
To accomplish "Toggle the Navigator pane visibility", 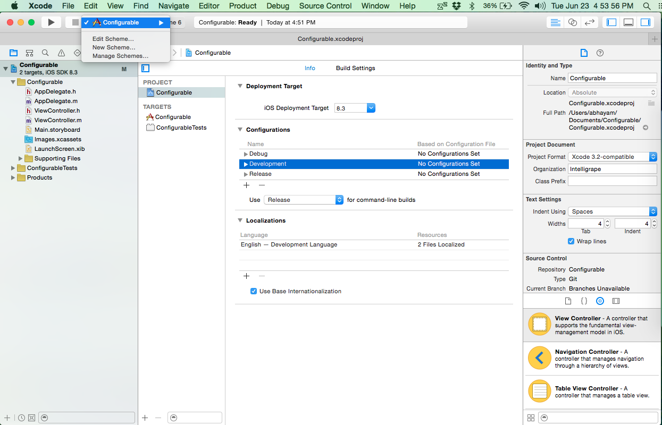I will point(611,22).
